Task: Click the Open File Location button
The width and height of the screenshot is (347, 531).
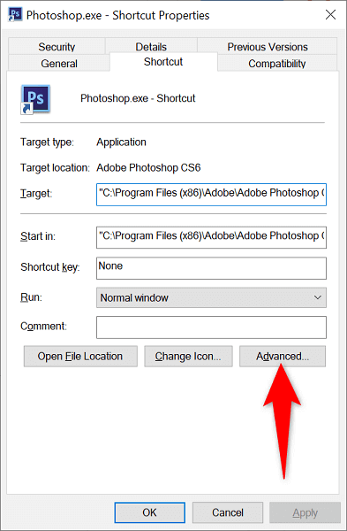Action: [80, 357]
